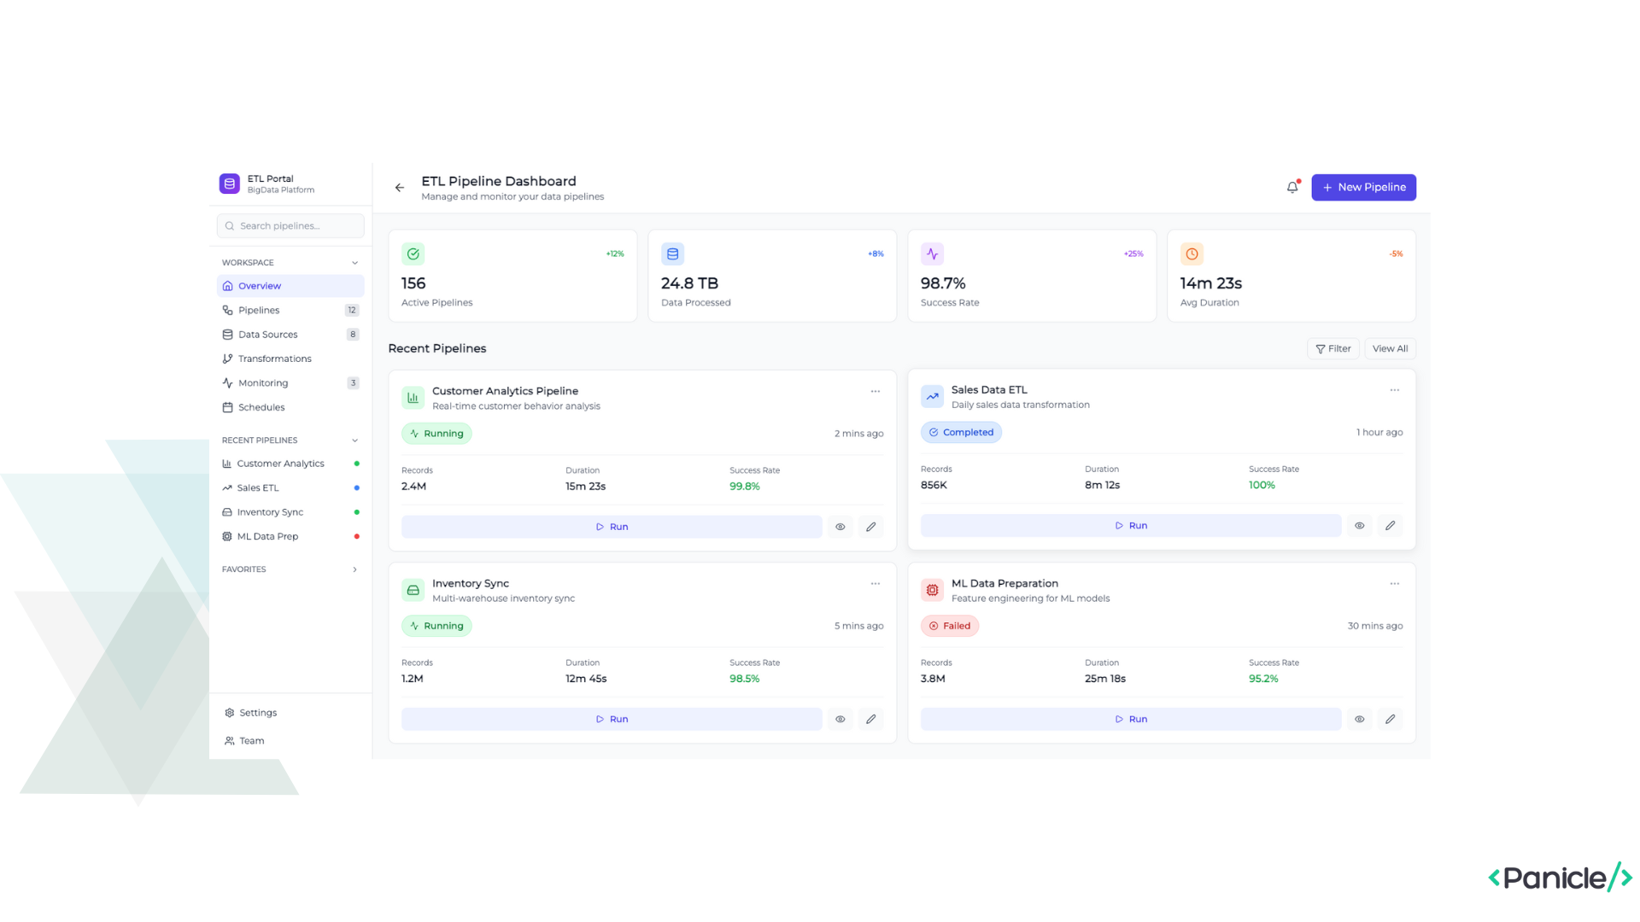Click inside the Search pipelines field
1640x922 pixels.
(290, 225)
